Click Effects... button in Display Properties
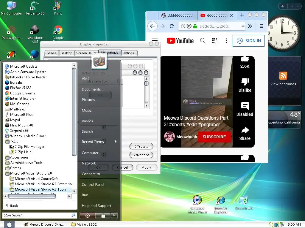 pyautogui.click(x=141, y=146)
